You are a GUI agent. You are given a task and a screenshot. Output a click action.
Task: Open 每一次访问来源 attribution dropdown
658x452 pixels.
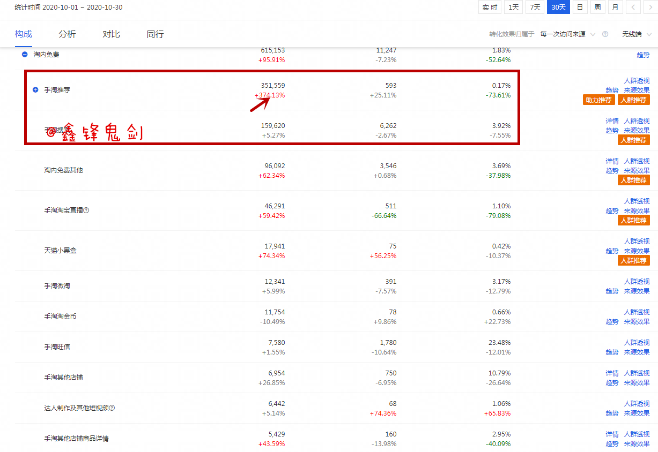pyautogui.click(x=567, y=34)
